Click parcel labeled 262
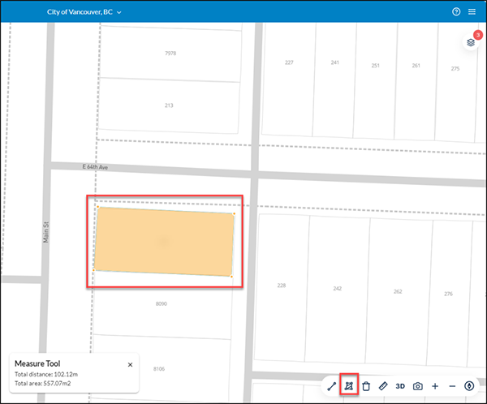The width and height of the screenshot is (487, 404). 398,291
